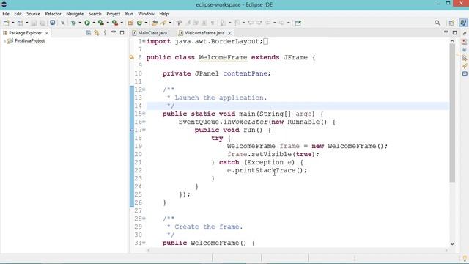Toggle Link with Editor in Package Explorer

(97, 32)
